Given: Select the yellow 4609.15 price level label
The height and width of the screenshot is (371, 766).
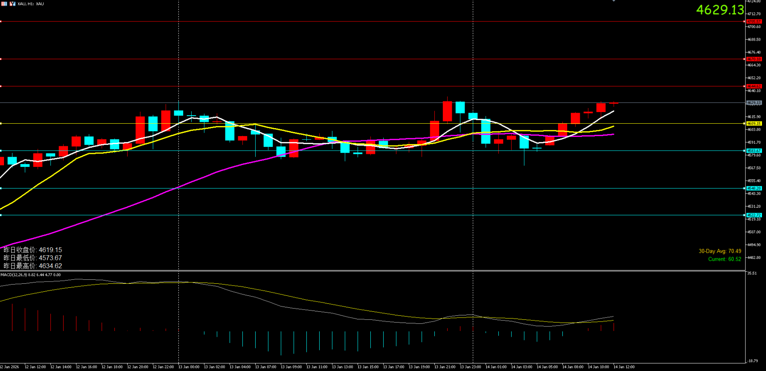Looking at the screenshot, I should coord(754,124).
